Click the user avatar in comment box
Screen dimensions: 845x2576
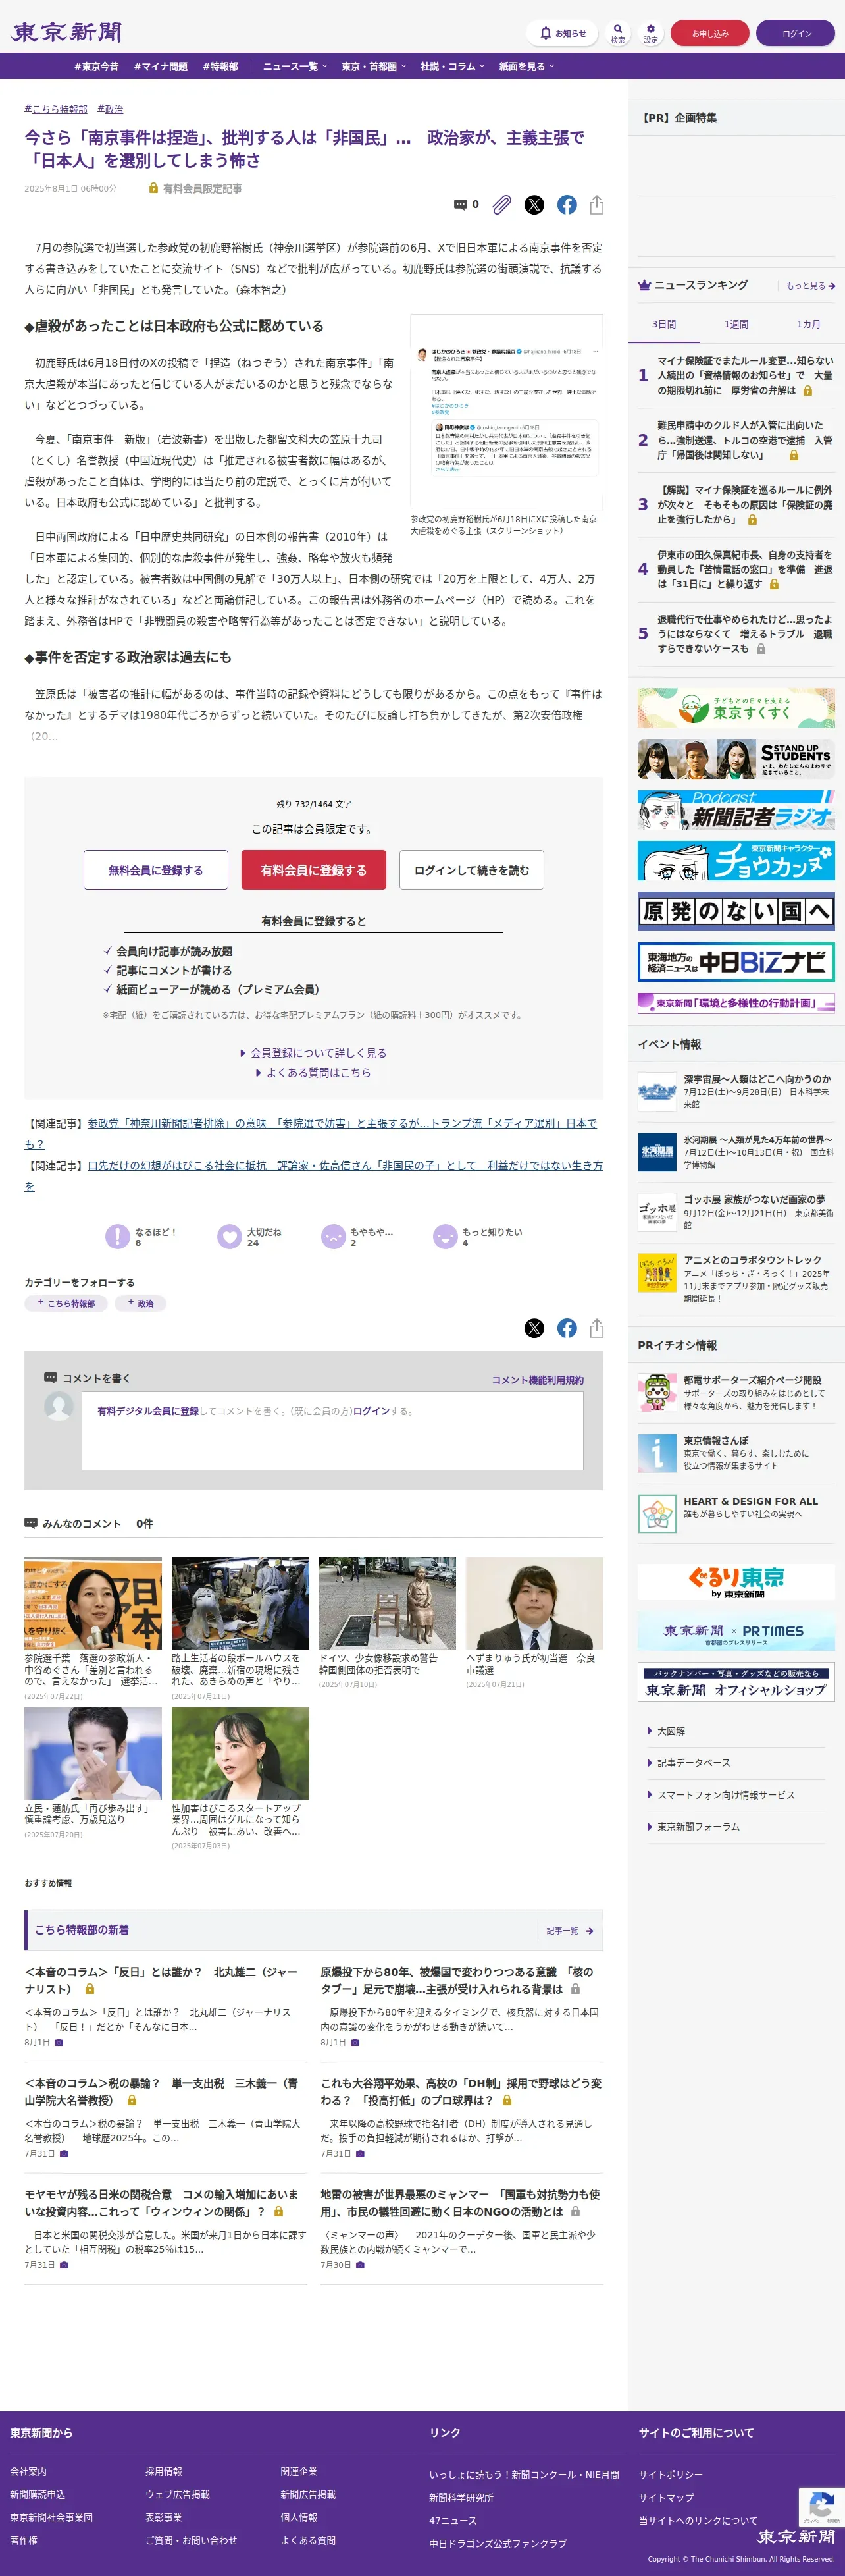click(x=59, y=1406)
